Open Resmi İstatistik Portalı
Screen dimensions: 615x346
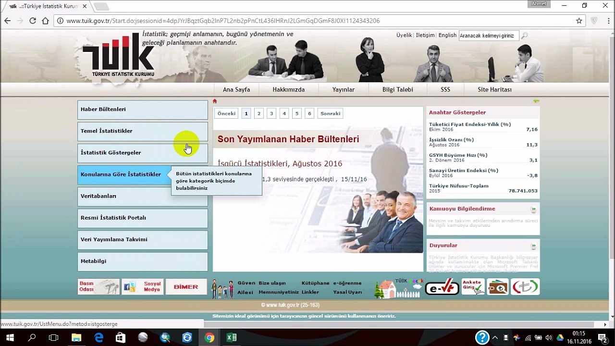[x=143, y=218]
